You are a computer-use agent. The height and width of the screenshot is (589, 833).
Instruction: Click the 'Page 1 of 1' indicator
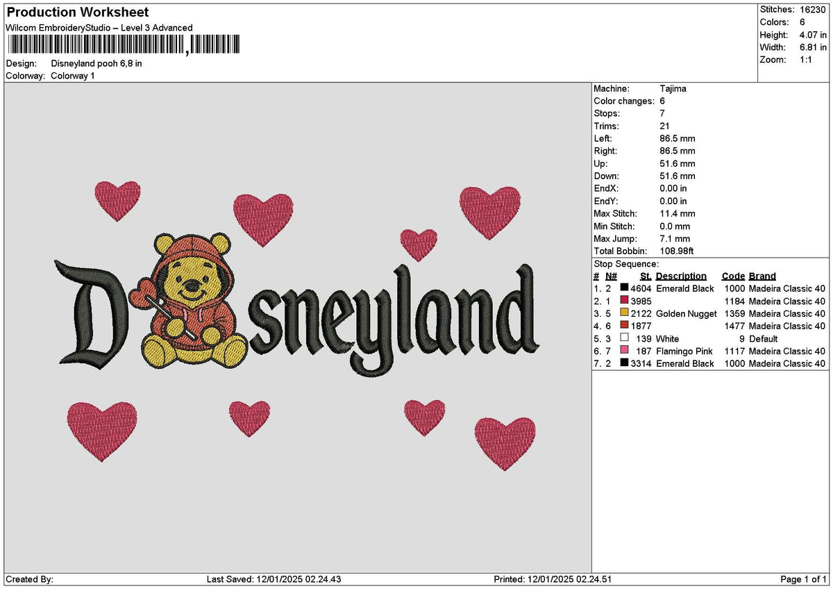[804, 579]
